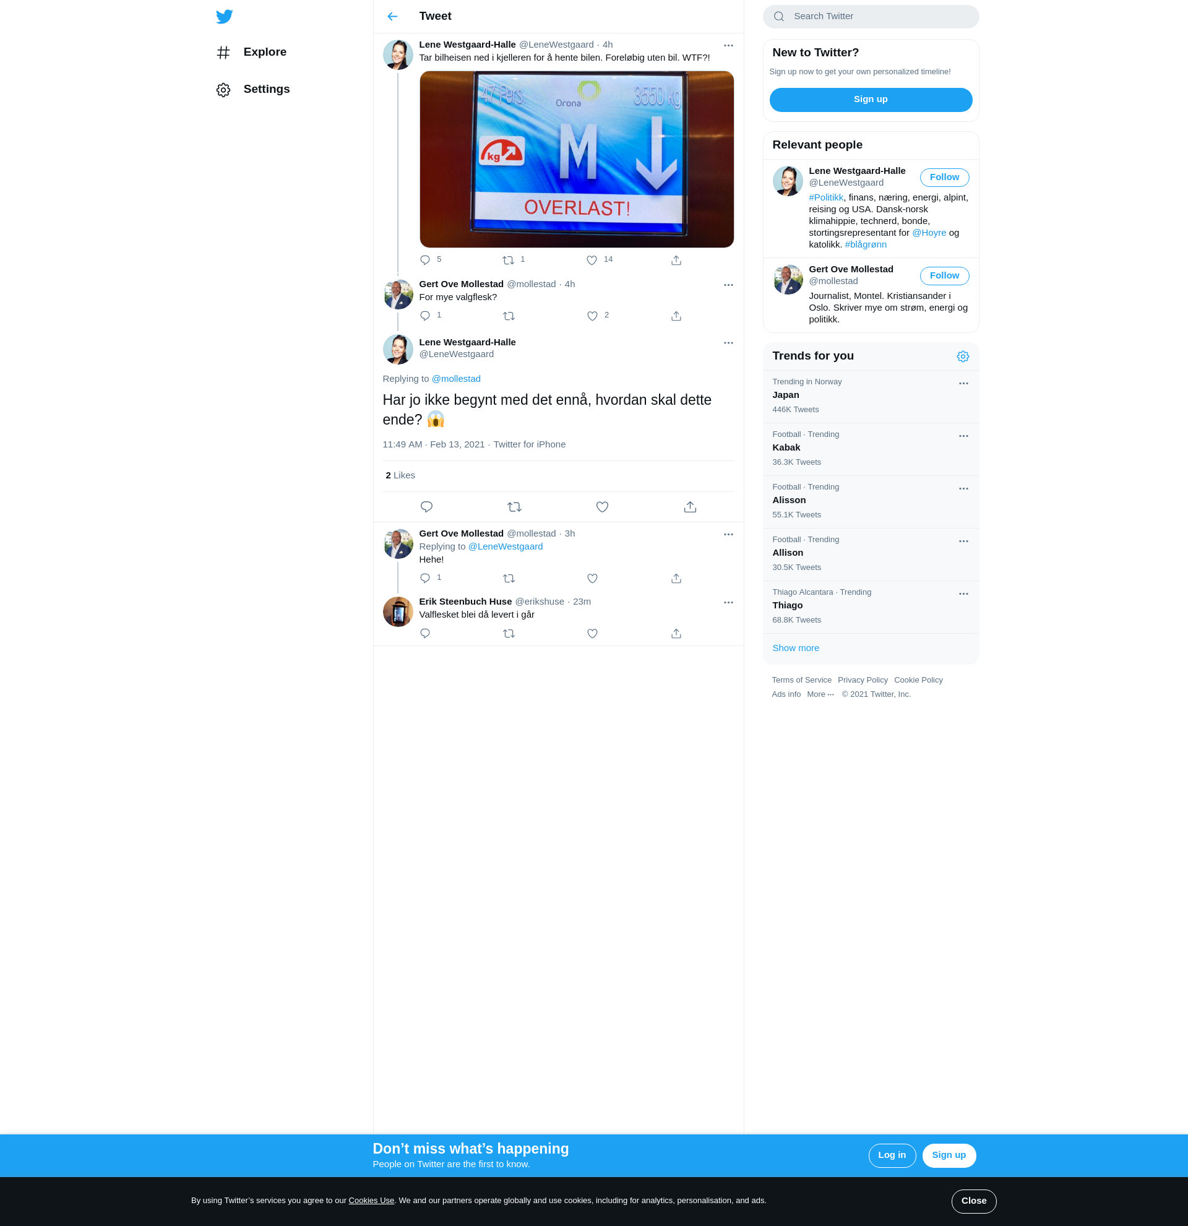Screen dimensions: 1188x1226
Task: Like the 'Tar bilheisen' tweet with 14 likes
Action: (x=592, y=260)
